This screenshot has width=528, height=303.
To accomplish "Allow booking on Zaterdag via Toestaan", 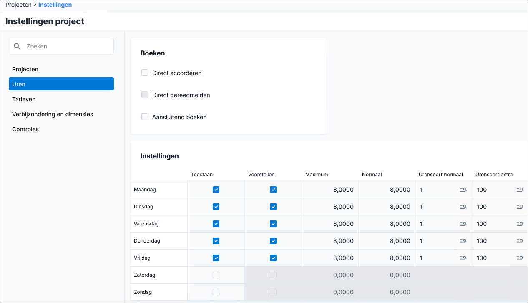I will (216, 275).
